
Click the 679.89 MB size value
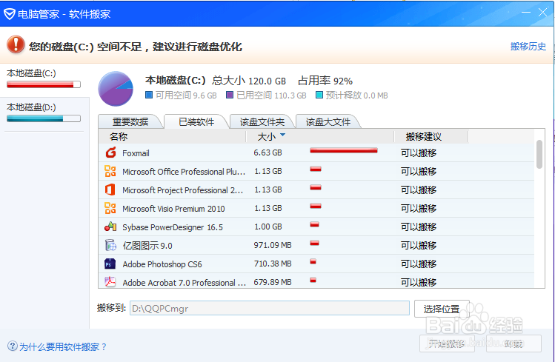[273, 282]
